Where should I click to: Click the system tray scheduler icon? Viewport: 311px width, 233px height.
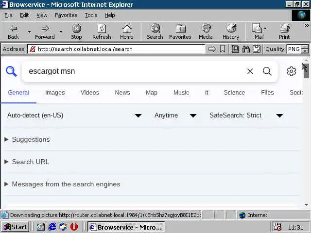(x=277, y=227)
